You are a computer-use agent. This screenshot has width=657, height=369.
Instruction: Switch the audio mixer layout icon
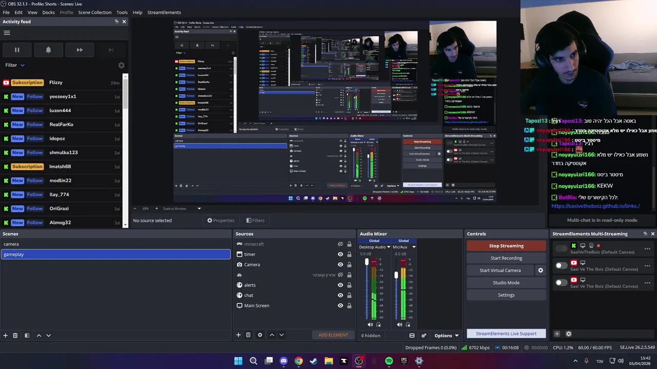pos(412,336)
